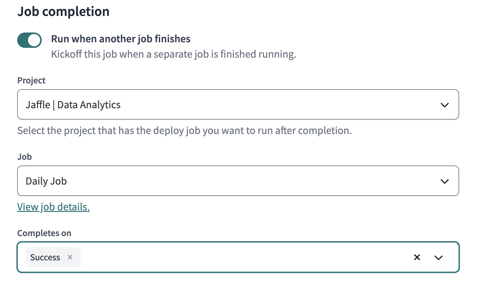Click the Kickoff this job description text
The width and height of the screenshot is (480, 287).
[173, 54]
